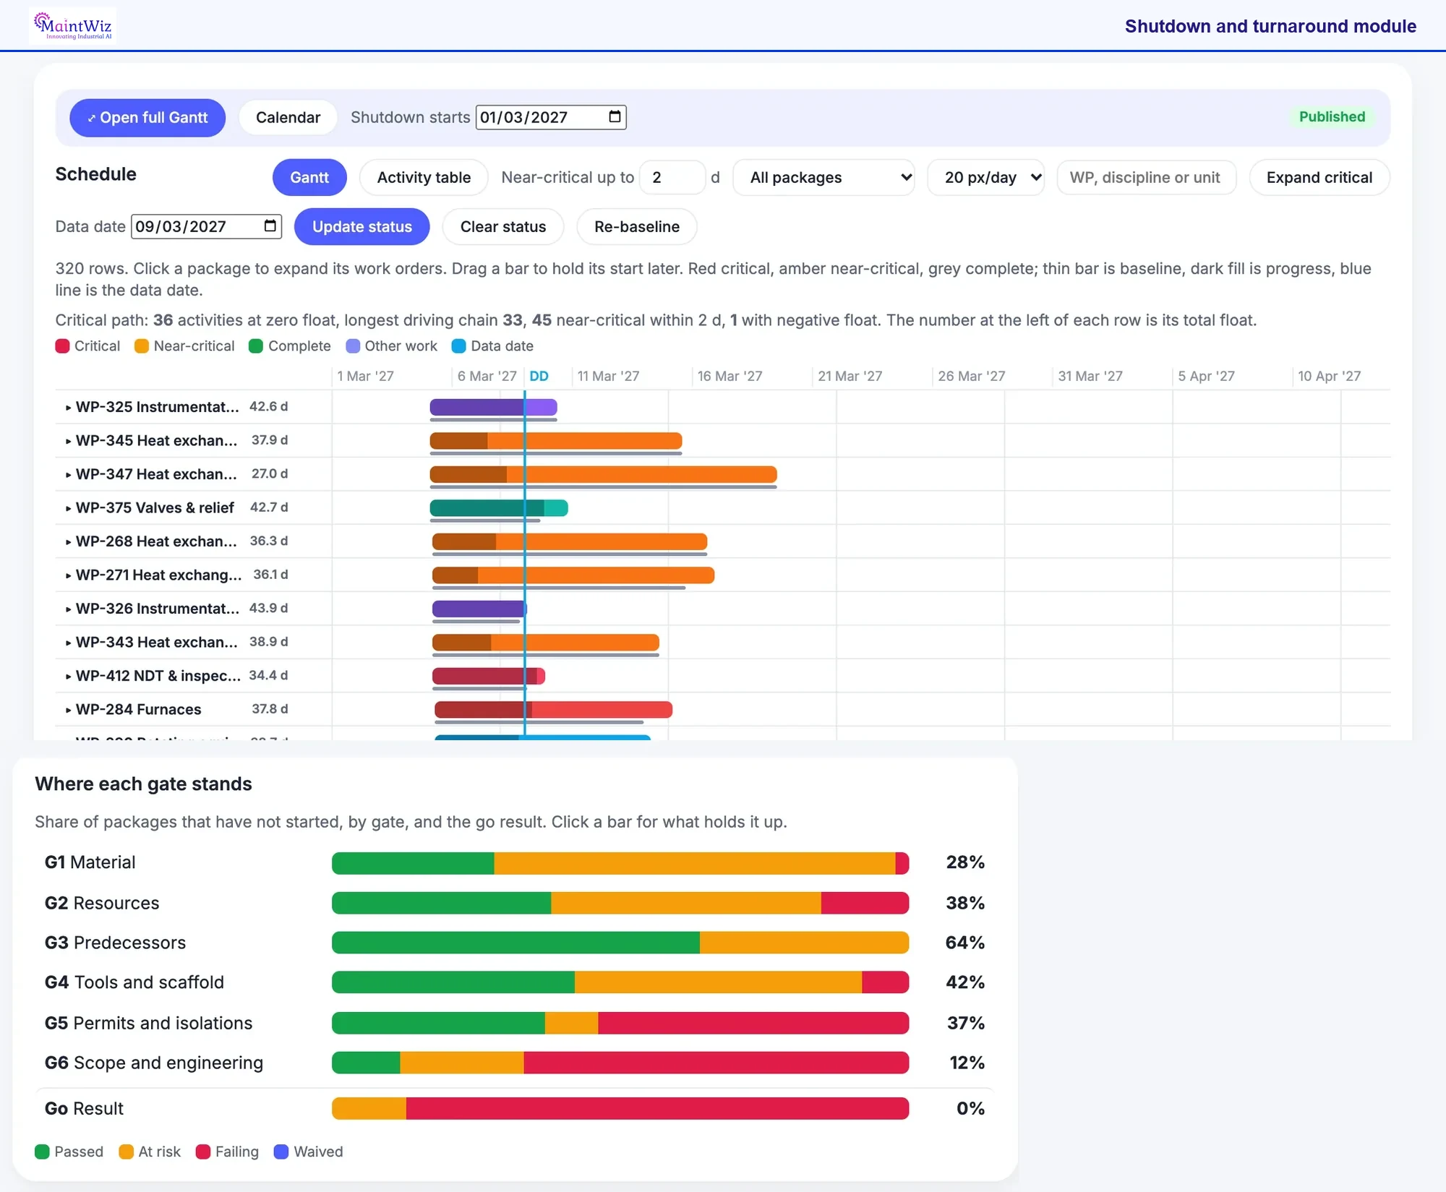The image size is (1446, 1192).
Task: Click the G6 Scope and engineering bar
Action: tap(620, 1063)
